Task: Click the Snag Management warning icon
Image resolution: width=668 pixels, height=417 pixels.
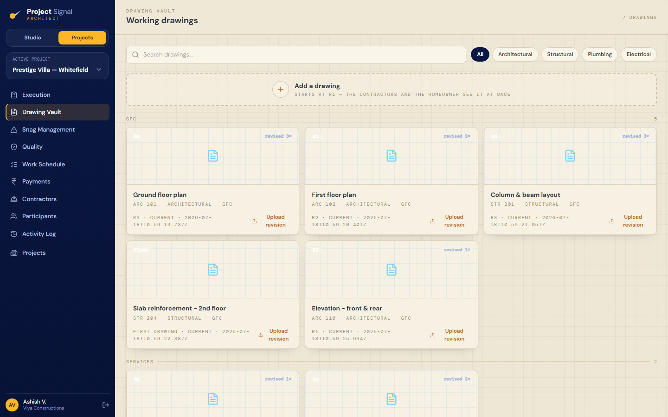Action: [x=14, y=130]
